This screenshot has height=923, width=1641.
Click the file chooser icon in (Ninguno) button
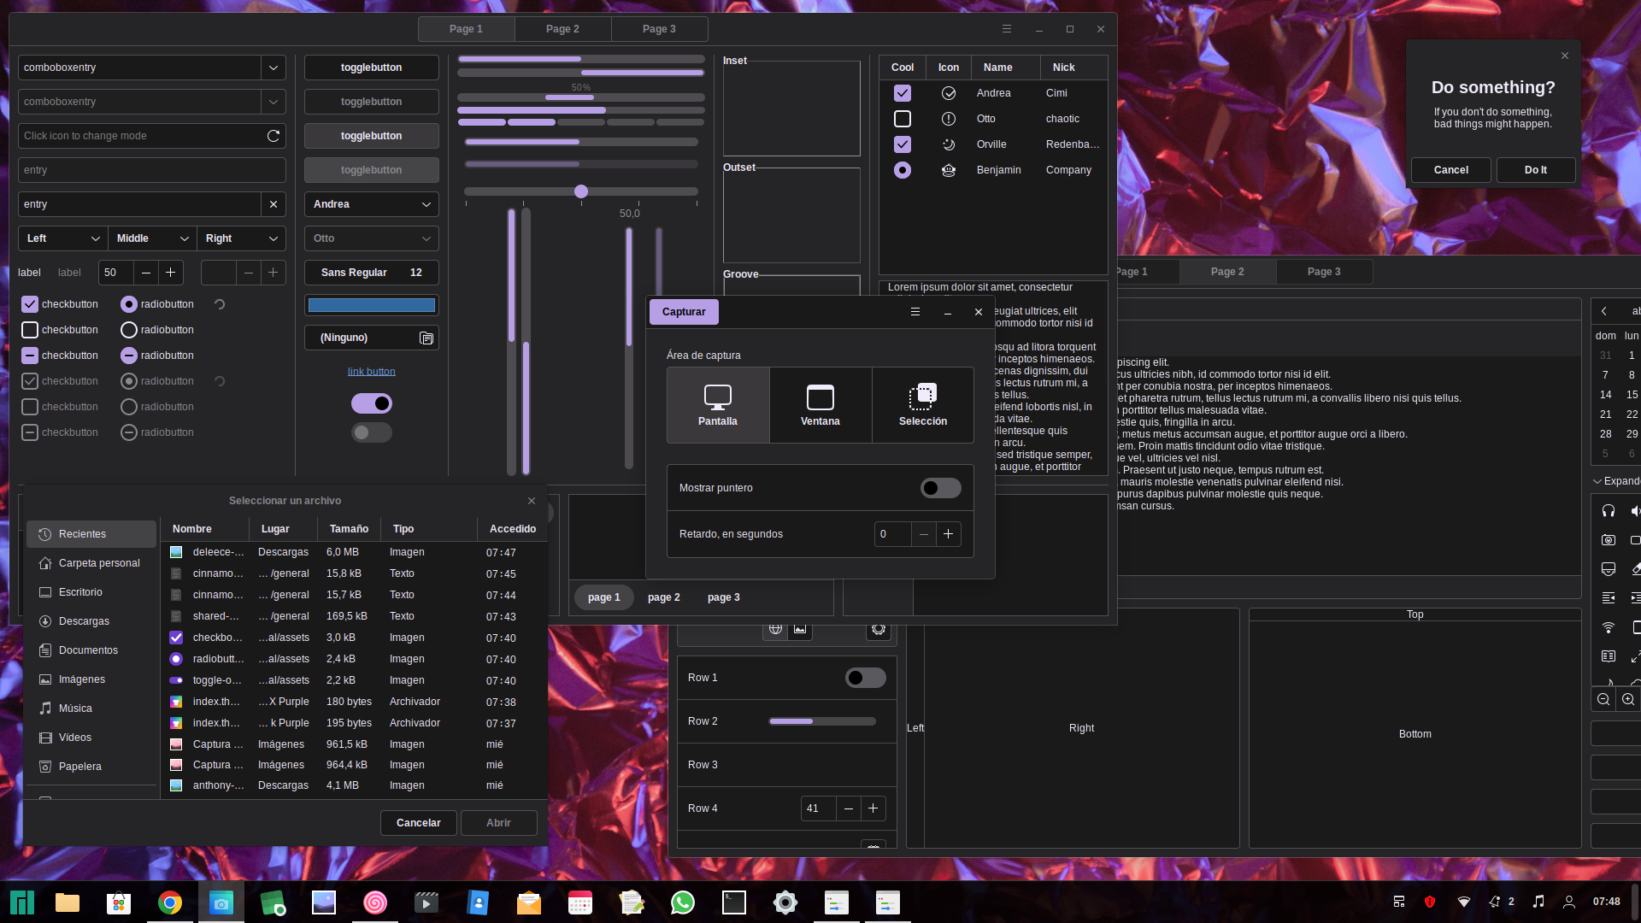point(426,338)
